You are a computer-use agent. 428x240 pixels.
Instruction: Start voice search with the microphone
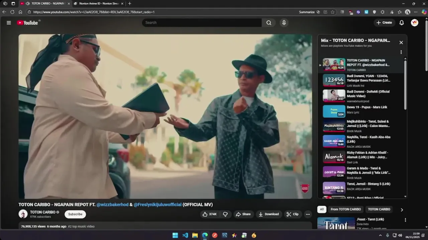point(284,23)
